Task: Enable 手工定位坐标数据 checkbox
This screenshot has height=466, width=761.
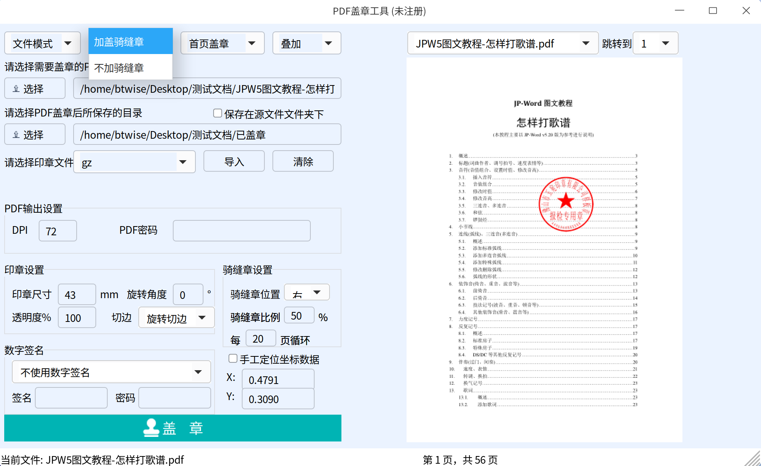Action: 233,358
